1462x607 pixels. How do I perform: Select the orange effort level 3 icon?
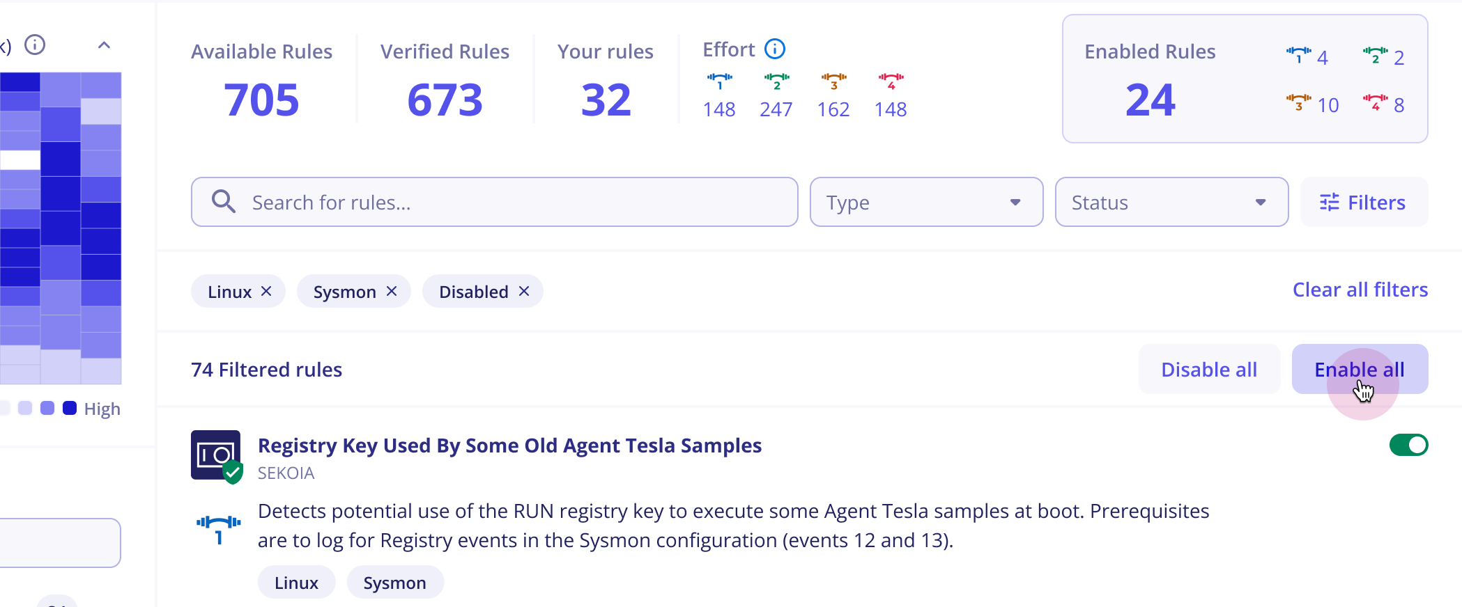[833, 81]
